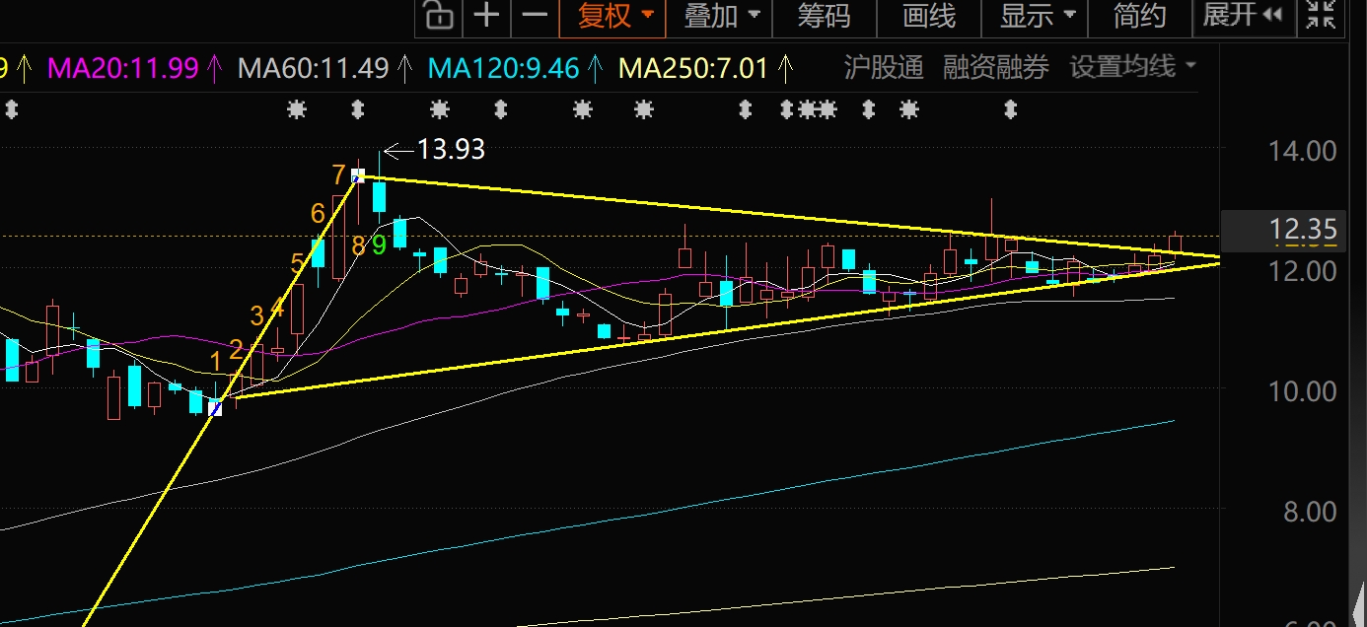Image resolution: width=1367 pixels, height=627 pixels.
Task: Click the up arrow after MA20:11.99
Action: pos(217,68)
